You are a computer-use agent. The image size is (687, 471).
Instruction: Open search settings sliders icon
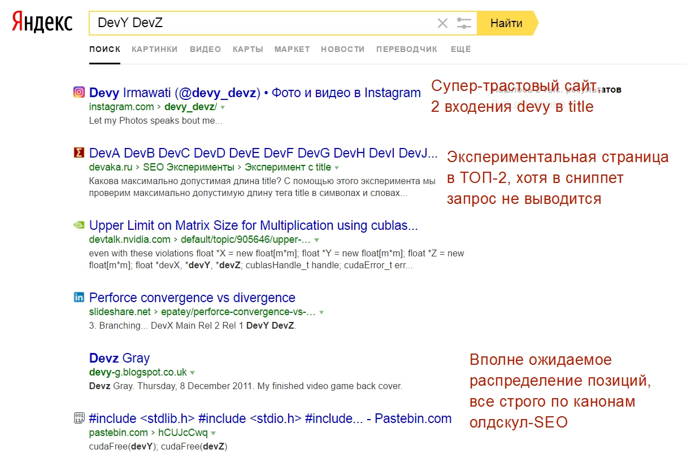(x=464, y=23)
